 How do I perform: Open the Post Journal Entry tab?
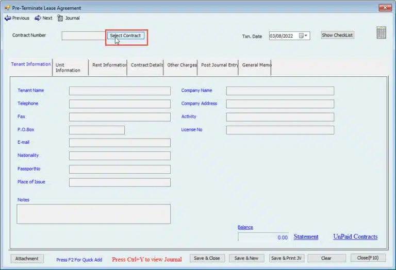click(219, 65)
